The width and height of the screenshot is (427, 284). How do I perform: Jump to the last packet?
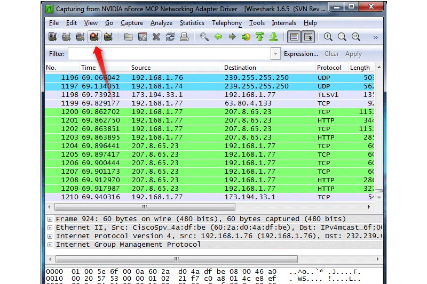pos(274,37)
